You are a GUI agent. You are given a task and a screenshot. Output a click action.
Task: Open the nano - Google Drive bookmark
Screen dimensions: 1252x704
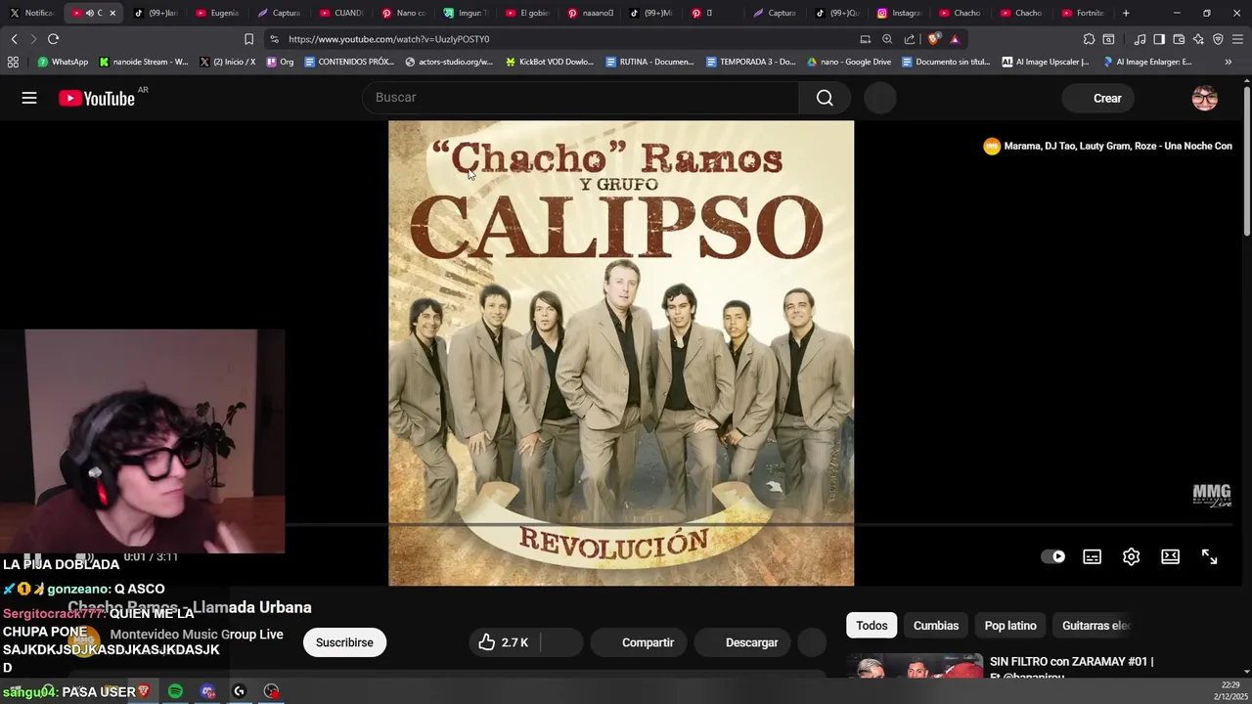[x=848, y=62]
